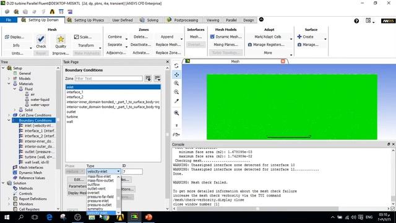Image resolution: width=396 pixels, height=223 pixels.
Task: Open Surface Manage option
Action: coord(308,45)
